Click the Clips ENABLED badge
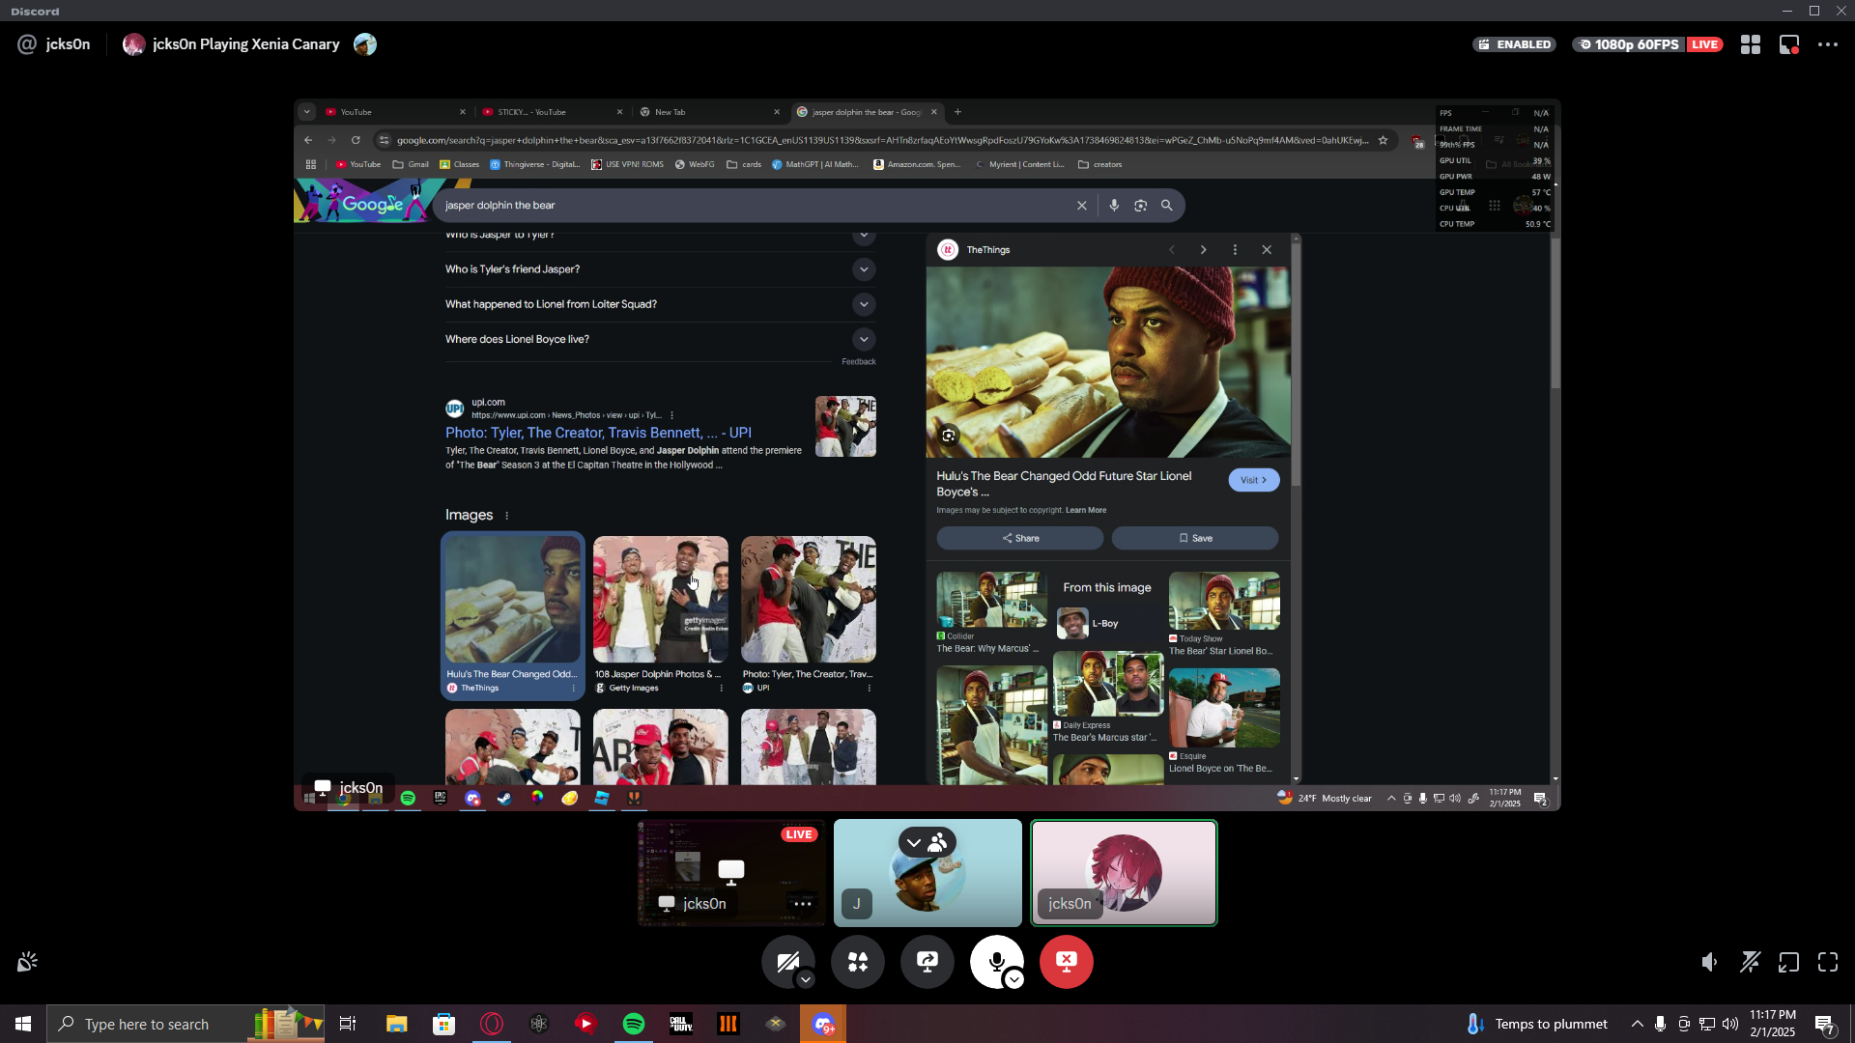The height and width of the screenshot is (1043, 1855). click(x=1514, y=44)
